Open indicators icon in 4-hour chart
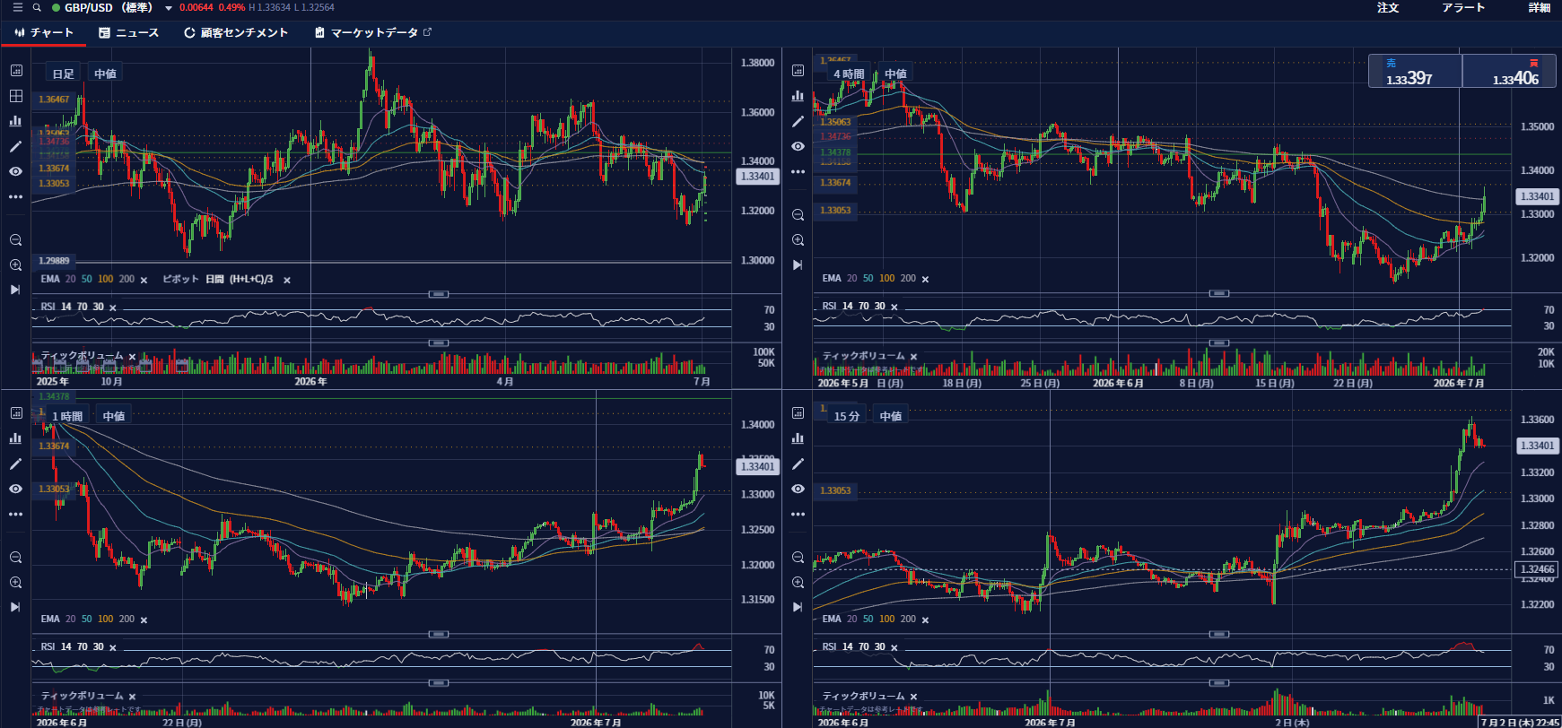The height and width of the screenshot is (728, 1562). 798,96
